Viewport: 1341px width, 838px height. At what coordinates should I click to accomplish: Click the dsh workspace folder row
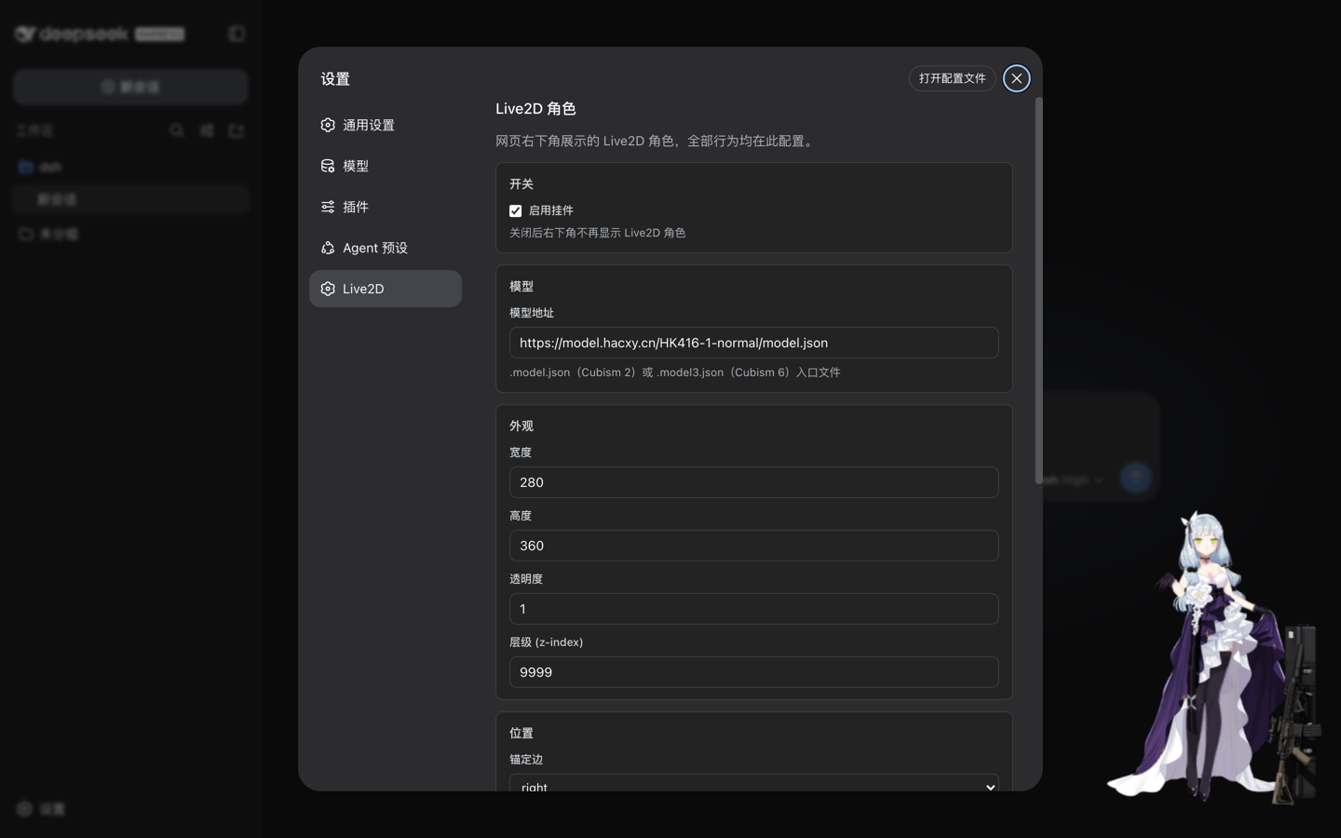[x=130, y=167]
